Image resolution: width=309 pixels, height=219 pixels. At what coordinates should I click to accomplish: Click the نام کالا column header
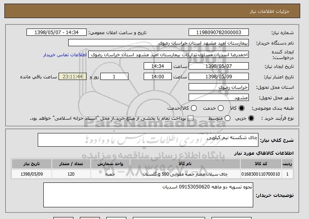pos(185,164)
